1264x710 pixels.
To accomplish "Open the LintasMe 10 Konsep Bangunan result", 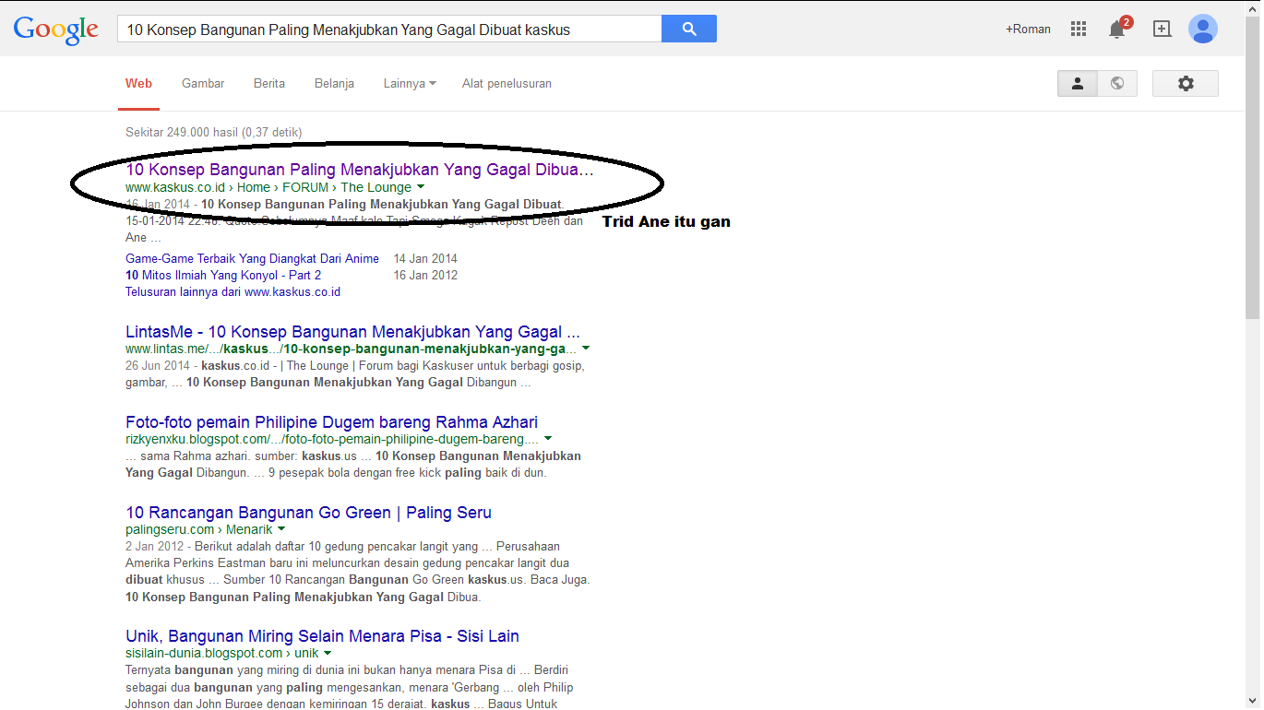I will click(x=352, y=332).
